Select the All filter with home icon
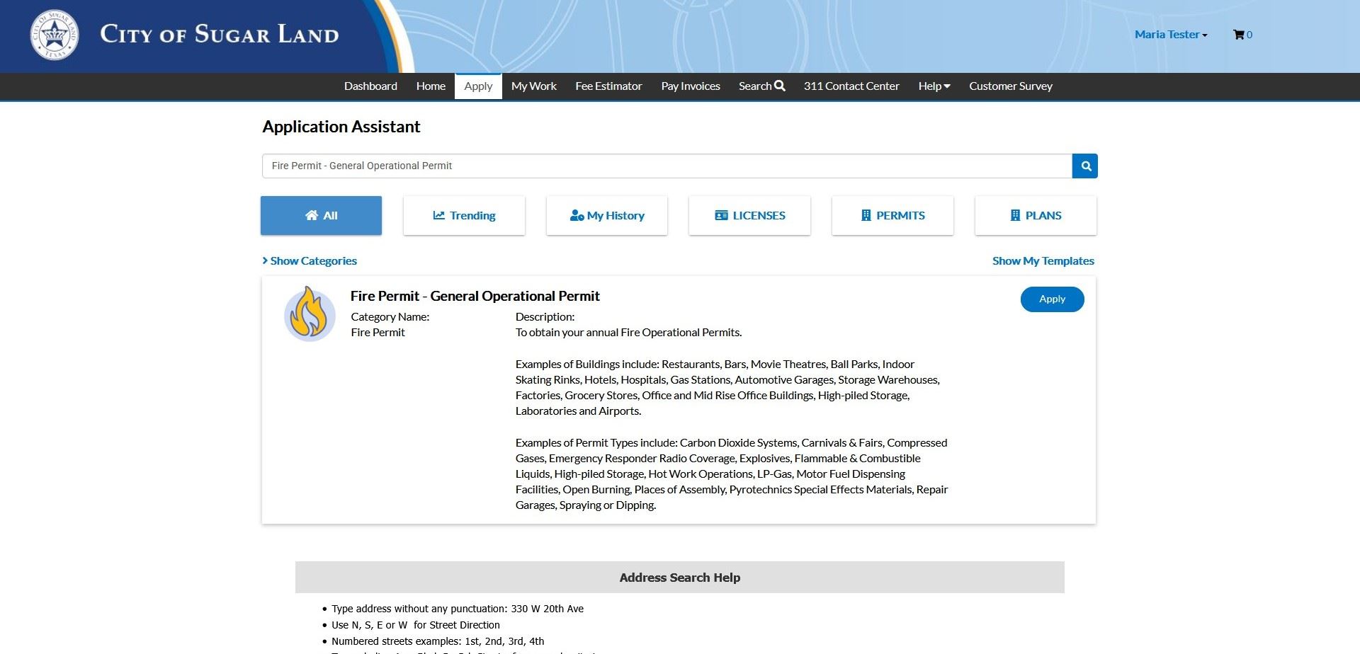Screen dimensions: 1360x654 click(x=321, y=216)
